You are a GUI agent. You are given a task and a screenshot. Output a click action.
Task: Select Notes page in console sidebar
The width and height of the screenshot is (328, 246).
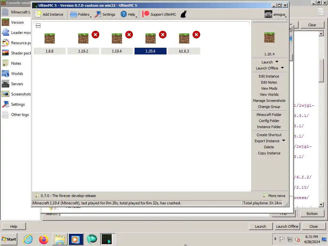pos(16,63)
